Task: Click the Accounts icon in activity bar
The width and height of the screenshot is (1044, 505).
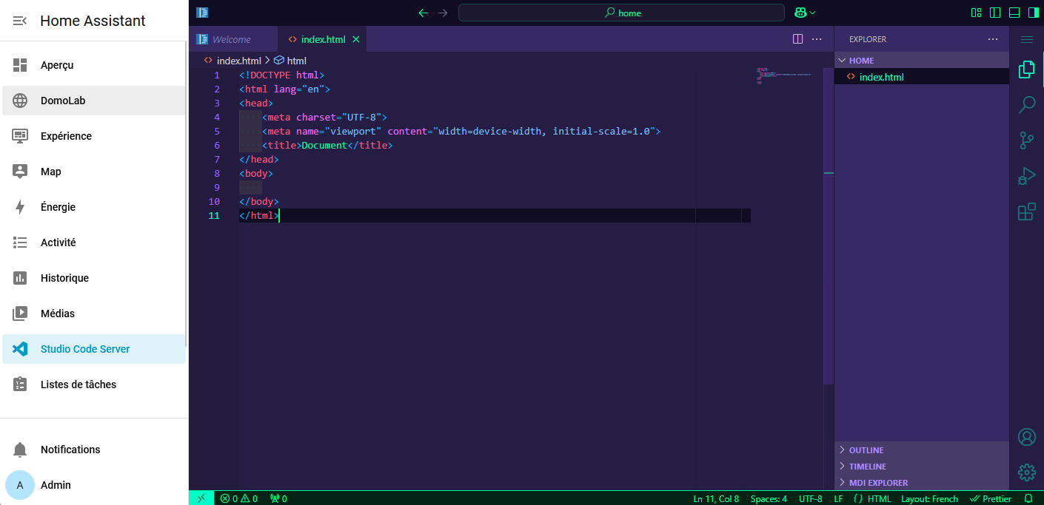Action: coord(1026,437)
